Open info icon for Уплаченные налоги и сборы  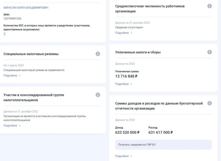[209, 52]
